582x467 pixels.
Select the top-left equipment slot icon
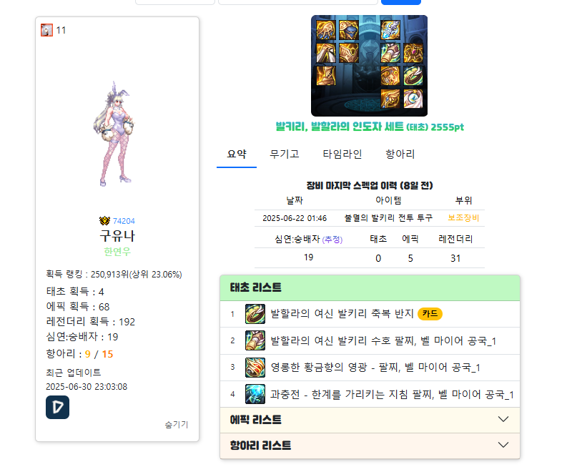(326, 30)
